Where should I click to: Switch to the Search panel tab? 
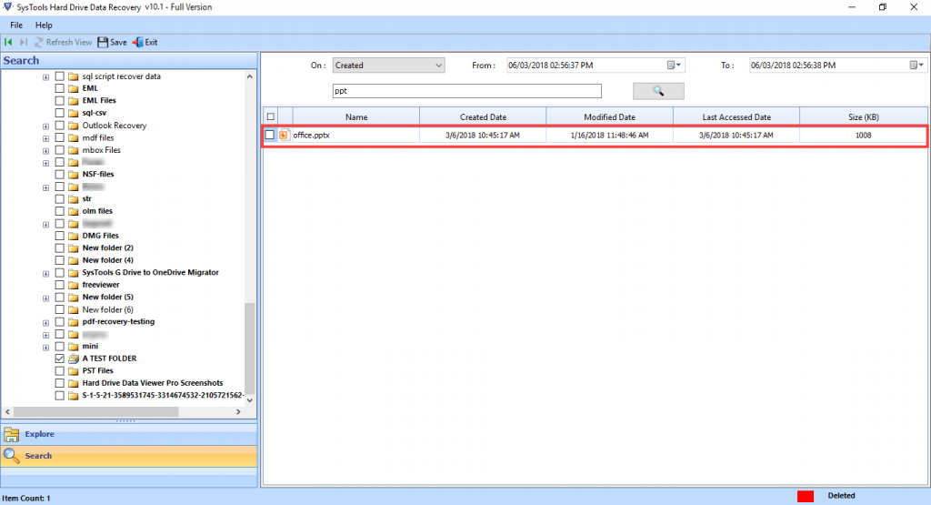[129, 456]
